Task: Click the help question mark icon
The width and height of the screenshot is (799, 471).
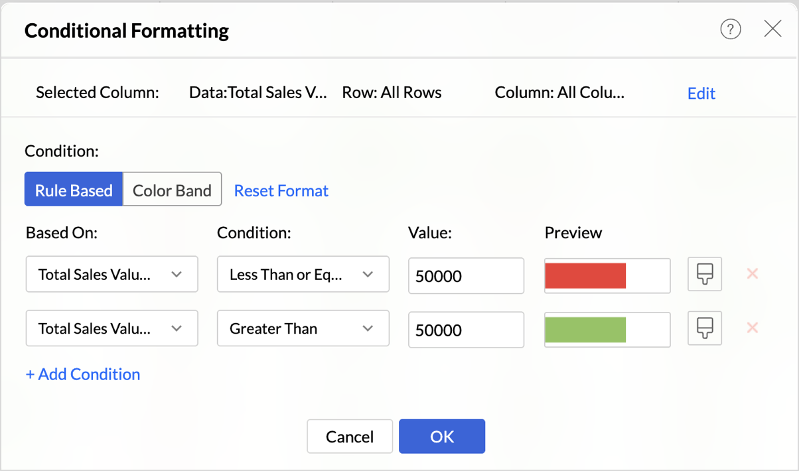Action: point(730,29)
